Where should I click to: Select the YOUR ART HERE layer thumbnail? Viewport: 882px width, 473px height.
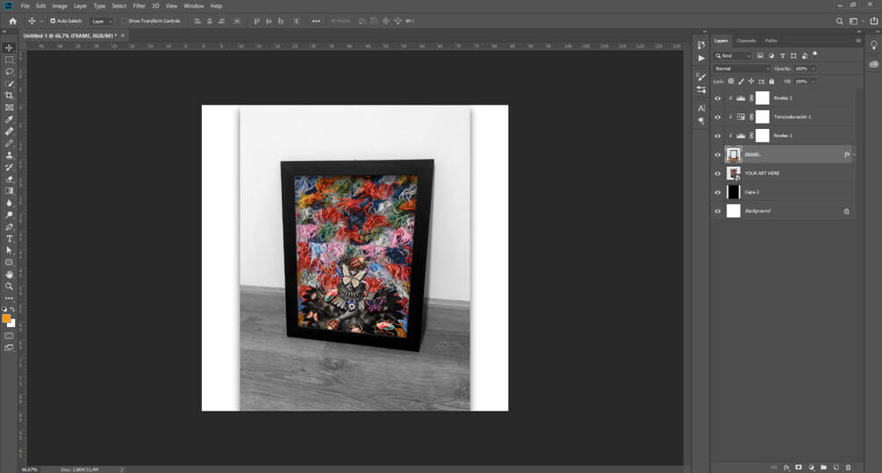734,173
